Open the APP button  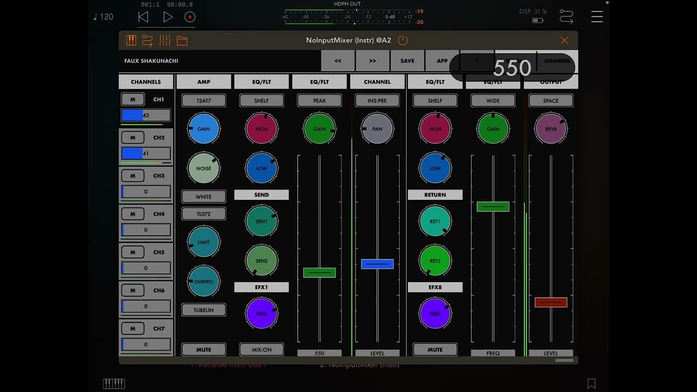tap(442, 61)
